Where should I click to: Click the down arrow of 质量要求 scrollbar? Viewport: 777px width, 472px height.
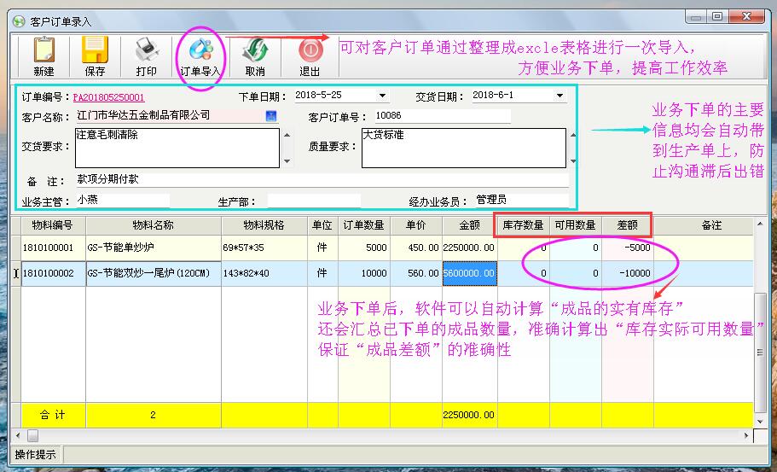click(573, 161)
